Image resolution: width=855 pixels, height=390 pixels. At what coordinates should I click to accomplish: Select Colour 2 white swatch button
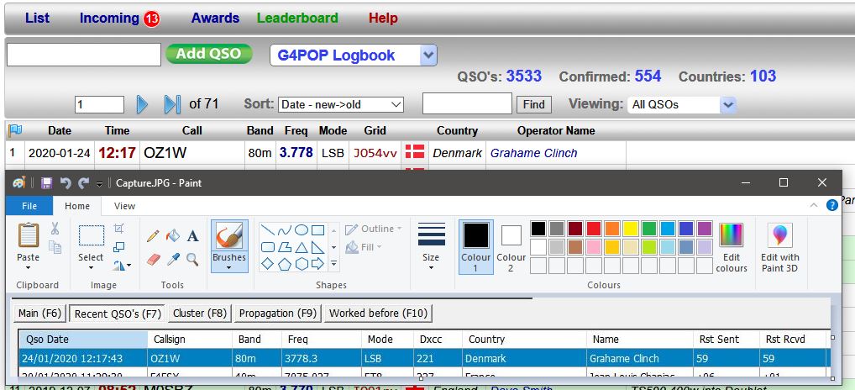pyautogui.click(x=511, y=246)
